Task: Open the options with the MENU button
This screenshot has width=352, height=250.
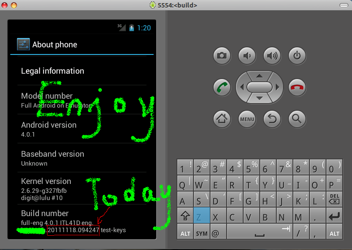Action: [x=247, y=119]
